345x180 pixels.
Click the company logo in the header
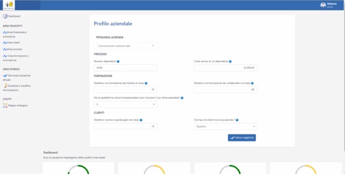pyautogui.click(x=8, y=5)
